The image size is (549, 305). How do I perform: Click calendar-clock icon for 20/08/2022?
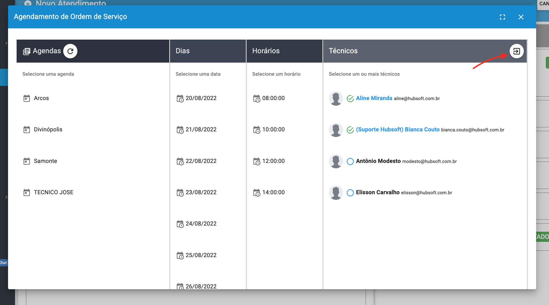(180, 99)
